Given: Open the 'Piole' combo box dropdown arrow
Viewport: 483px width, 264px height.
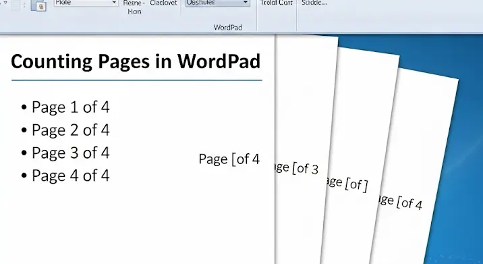Looking at the screenshot, I should click(113, 3).
